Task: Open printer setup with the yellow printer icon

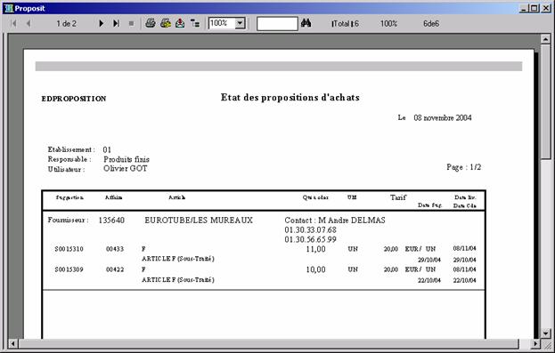Action: 166,23
